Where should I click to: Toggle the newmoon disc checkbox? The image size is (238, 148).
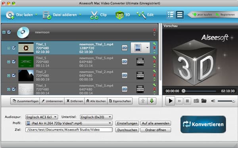tap(9, 32)
